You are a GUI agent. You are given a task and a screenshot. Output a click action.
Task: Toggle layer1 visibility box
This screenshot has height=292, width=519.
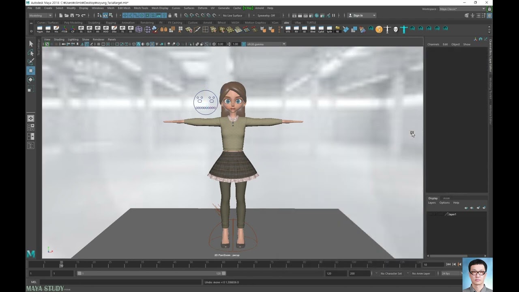pyautogui.click(x=430, y=214)
